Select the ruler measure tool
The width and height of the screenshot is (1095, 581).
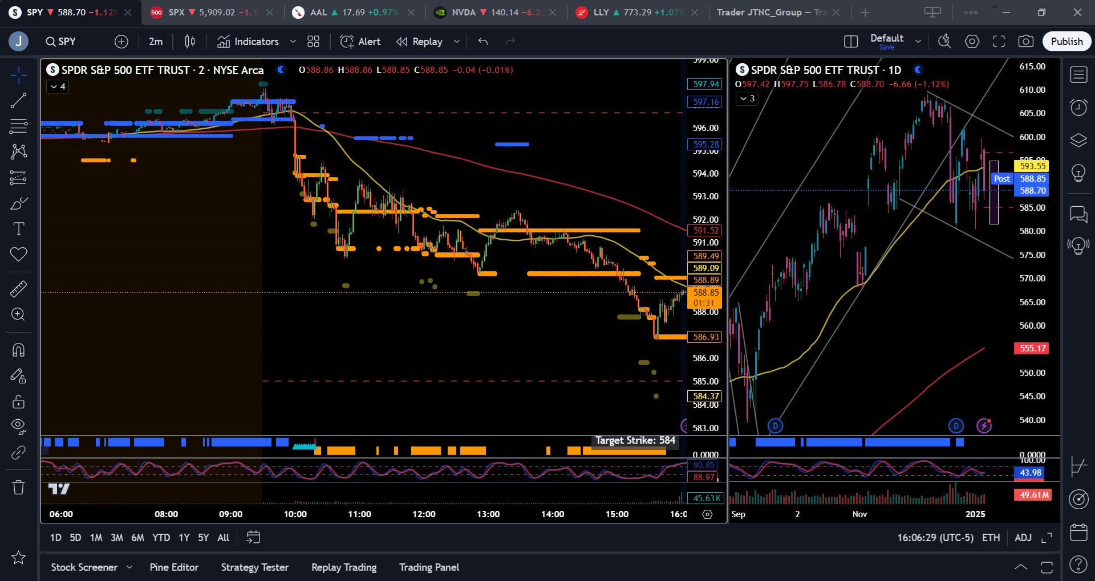tap(18, 289)
